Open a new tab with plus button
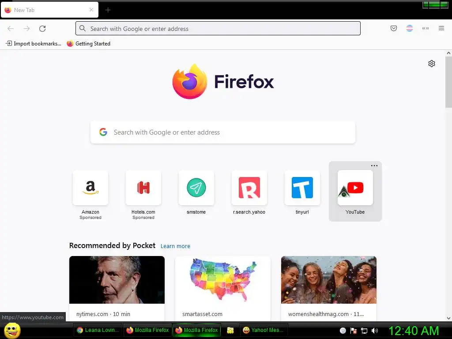 coord(108,10)
